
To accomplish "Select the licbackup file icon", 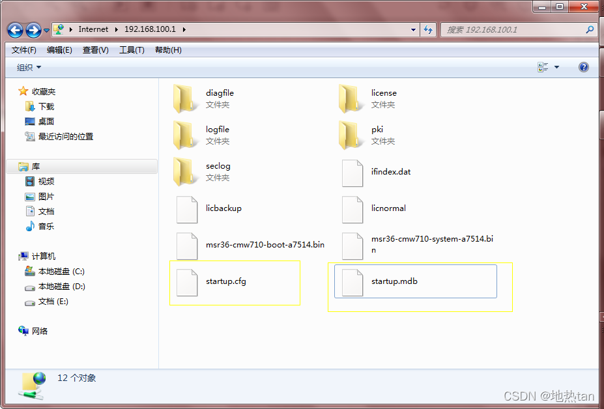I will (187, 210).
